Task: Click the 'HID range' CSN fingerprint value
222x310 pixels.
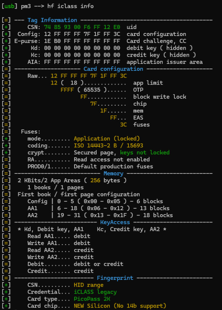Action: click(x=89, y=285)
